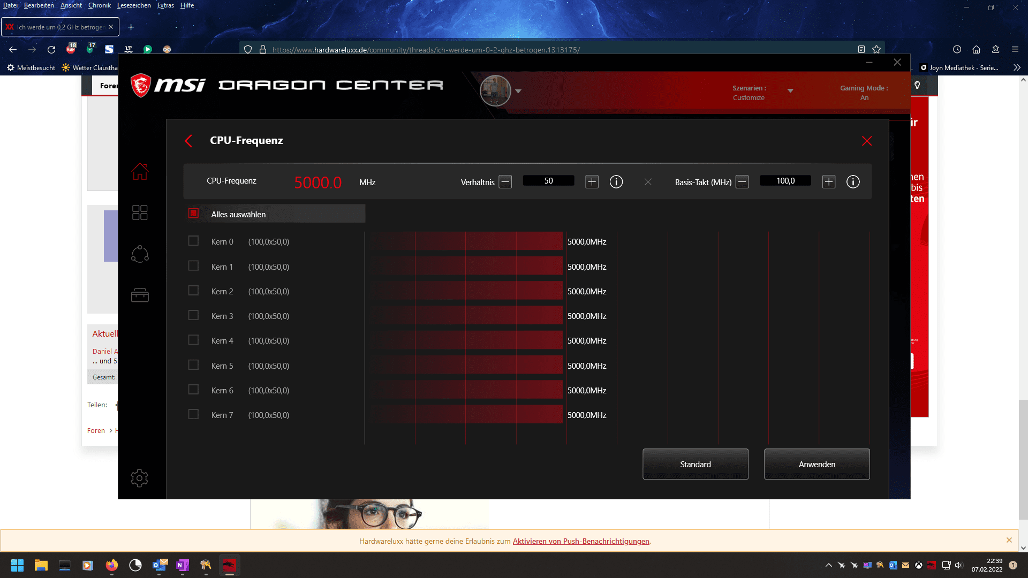Open Firefox history clock icon
Viewport: 1028px width, 578px height.
(x=957, y=49)
